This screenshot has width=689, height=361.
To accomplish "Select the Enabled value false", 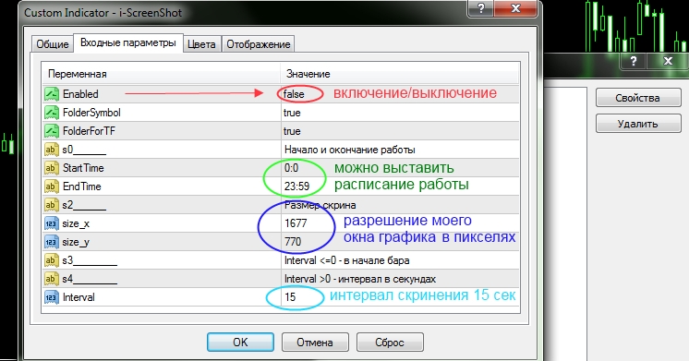I will pos(294,94).
